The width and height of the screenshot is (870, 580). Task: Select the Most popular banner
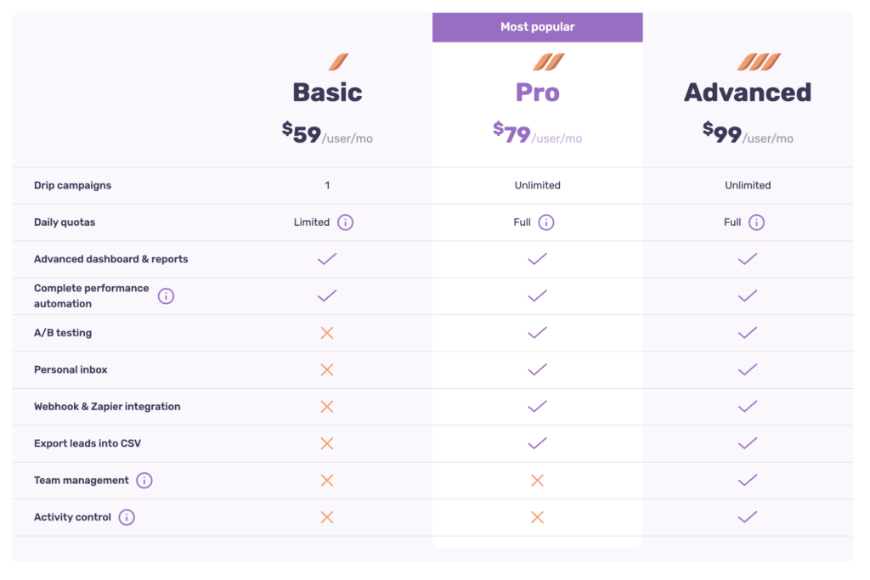click(x=538, y=27)
